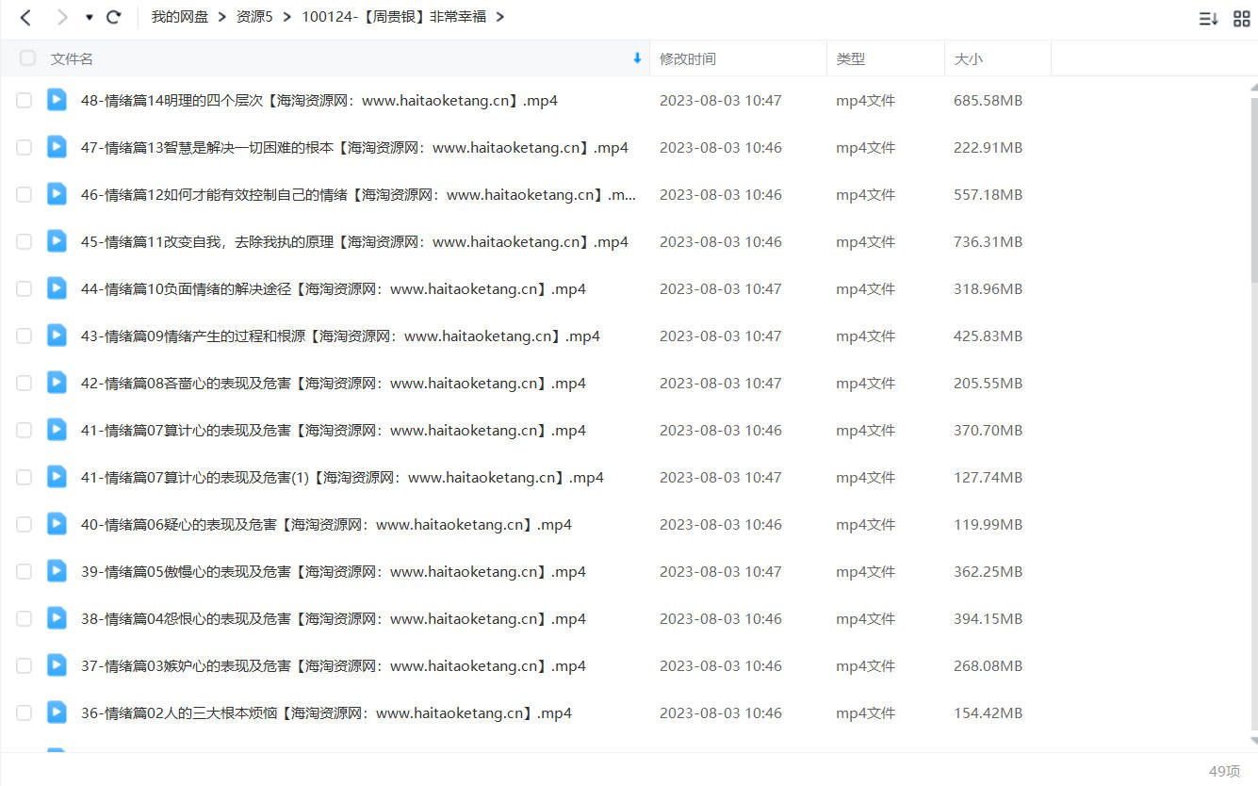Viewport: 1258px width, 786px height.
Task: Go forward with the right arrow
Action: pos(61,17)
